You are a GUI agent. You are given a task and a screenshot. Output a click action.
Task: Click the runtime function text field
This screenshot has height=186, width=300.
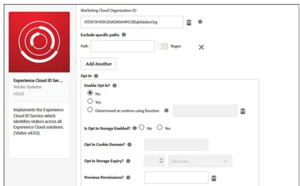205,111
